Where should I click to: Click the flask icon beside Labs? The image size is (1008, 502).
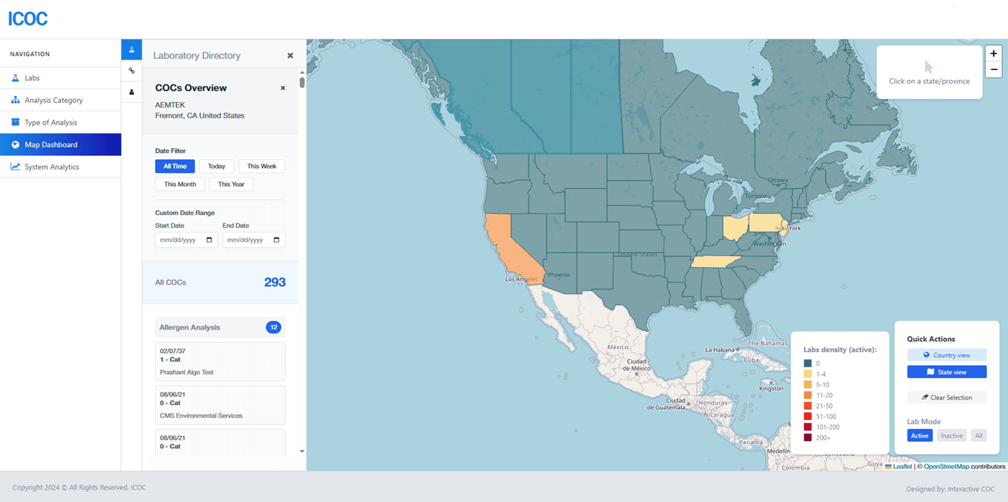15,78
